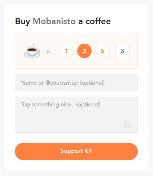Screen dimensions: 153x176
Task: Click the multiplier x symbol
Action: point(48,52)
